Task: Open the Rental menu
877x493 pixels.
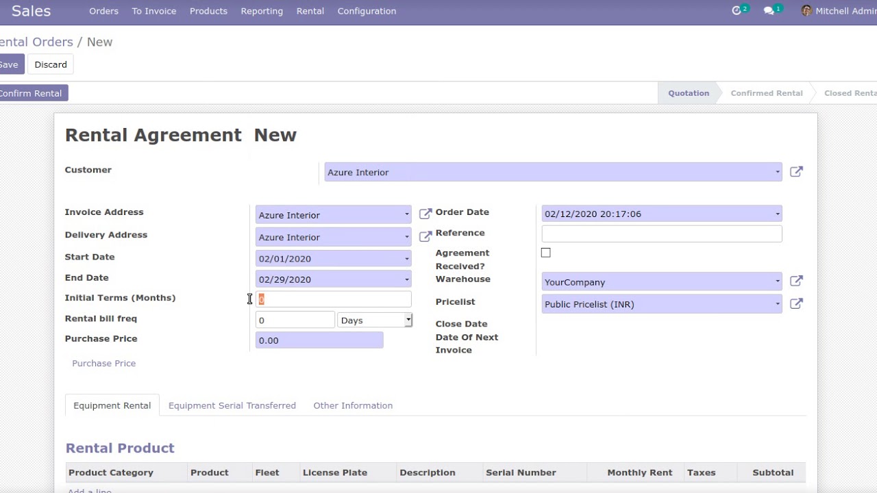Action: click(310, 11)
